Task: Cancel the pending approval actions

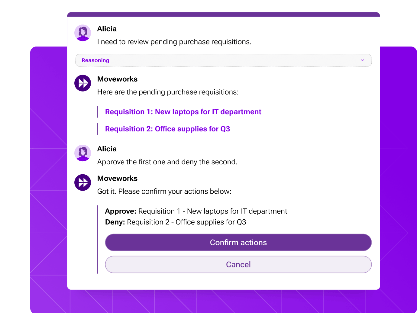Action: [x=238, y=264]
